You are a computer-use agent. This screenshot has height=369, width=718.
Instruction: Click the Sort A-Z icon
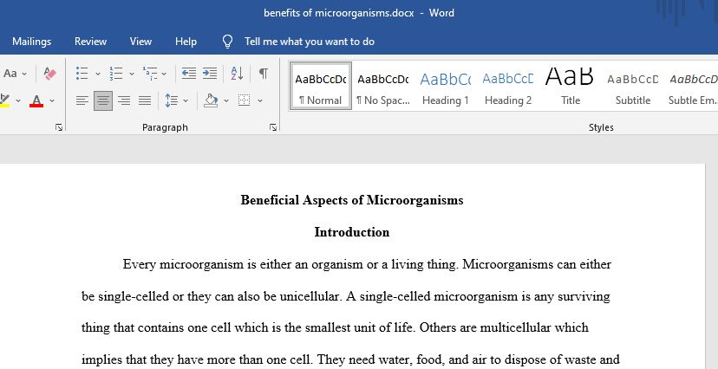[x=237, y=73]
